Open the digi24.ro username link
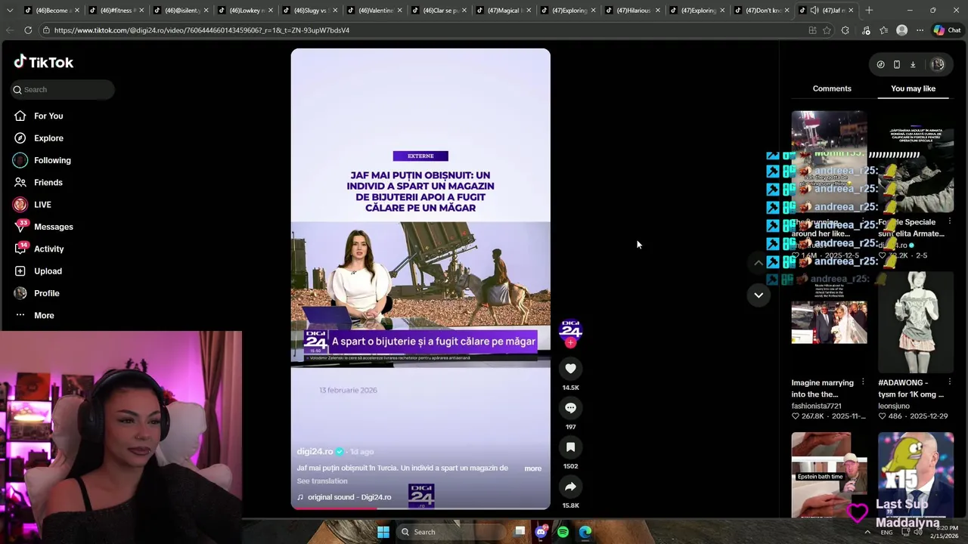Screen dimensions: 968x544 click(x=315, y=452)
